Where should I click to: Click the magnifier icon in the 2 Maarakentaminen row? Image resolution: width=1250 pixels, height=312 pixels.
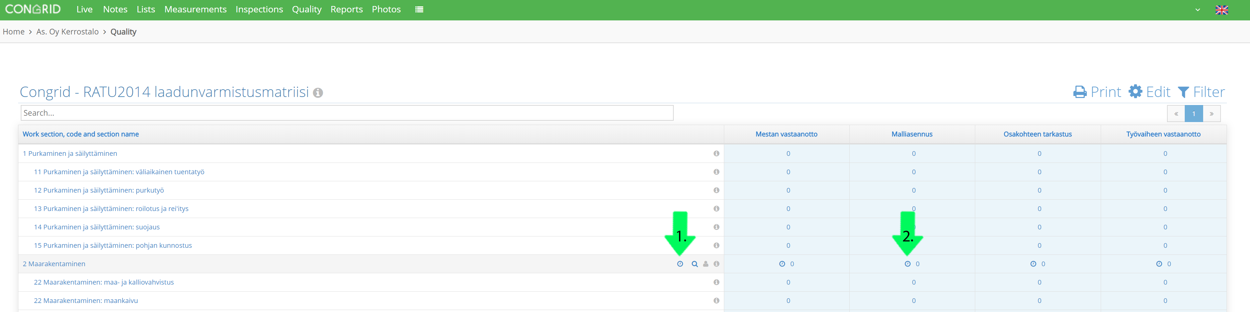point(694,264)
